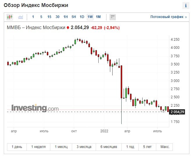Click the Обзор Индекс Мосбиржи heading
The height and width of the screenshot is (157, 192).
[x=36, y=6]
